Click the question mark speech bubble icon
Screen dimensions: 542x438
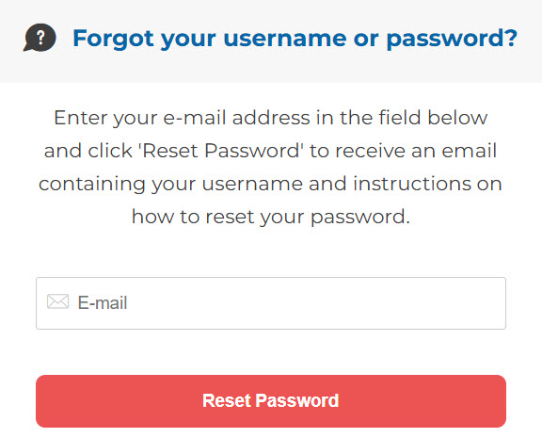pyautogui.click(x=40, y=38)
